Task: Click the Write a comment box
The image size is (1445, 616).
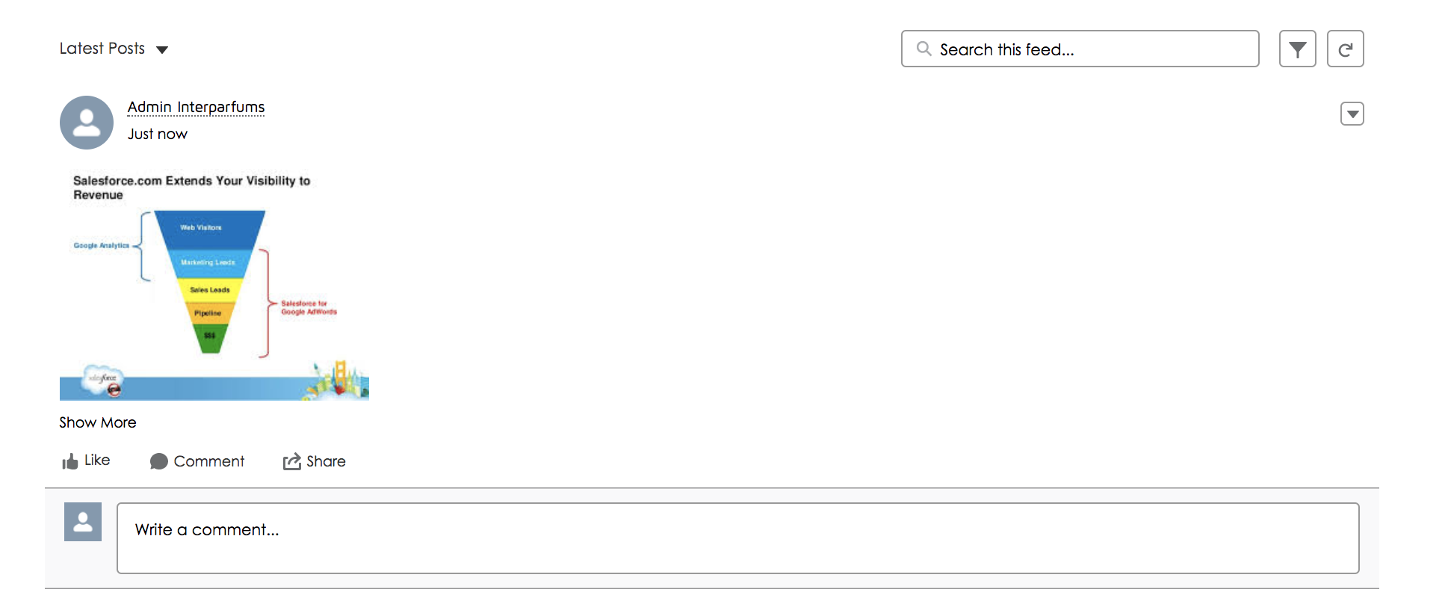Action: [x=737, y=538]
